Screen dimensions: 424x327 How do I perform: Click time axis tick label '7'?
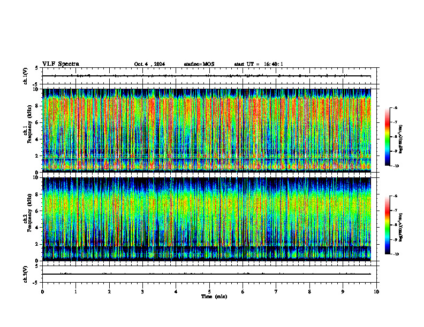pyautogui.click(x=276, y=292)
